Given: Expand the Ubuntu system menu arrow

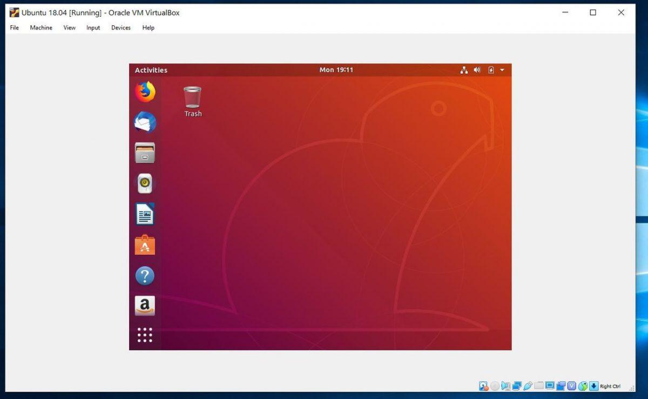Looking at the screenshot, I should point(502,70).
